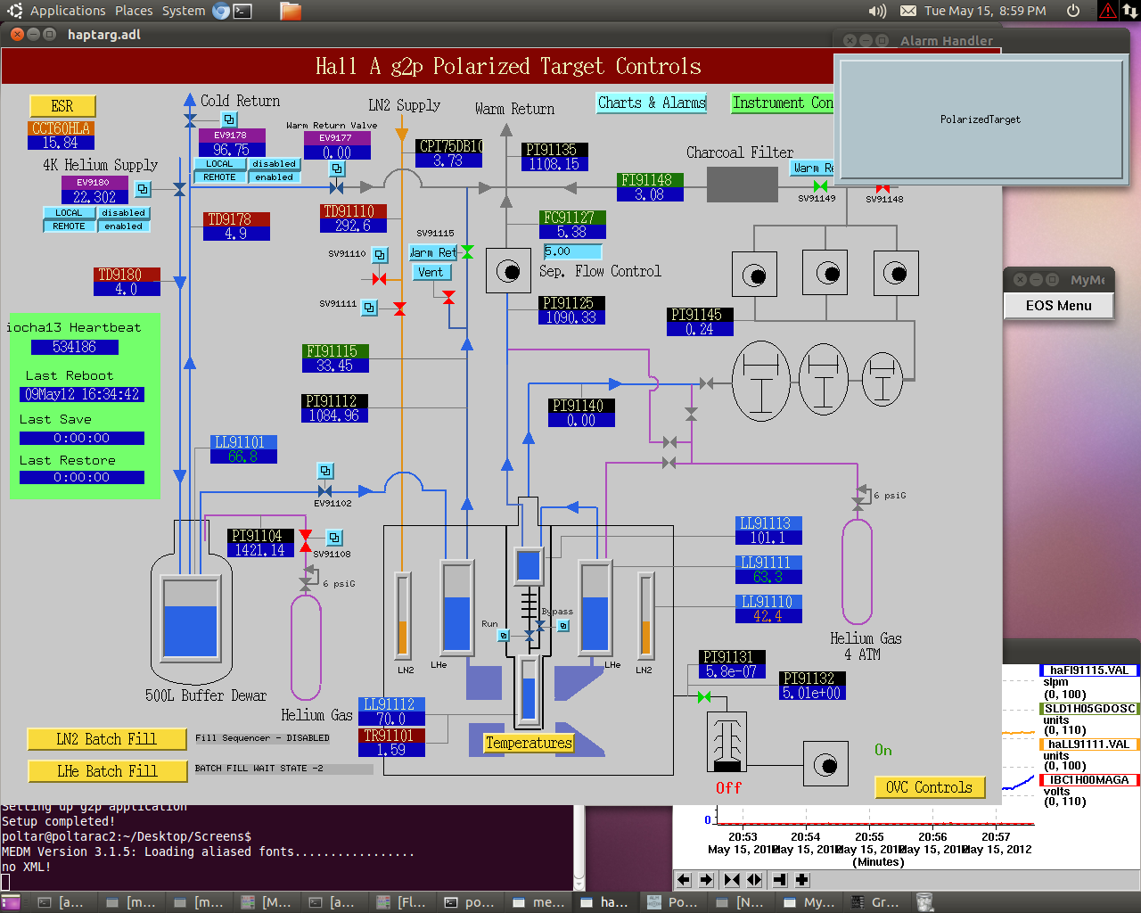Click PolarizedTarget button in Alarm Handler
Viewport: 1141px width, 913px height.
tap(981, 119)
